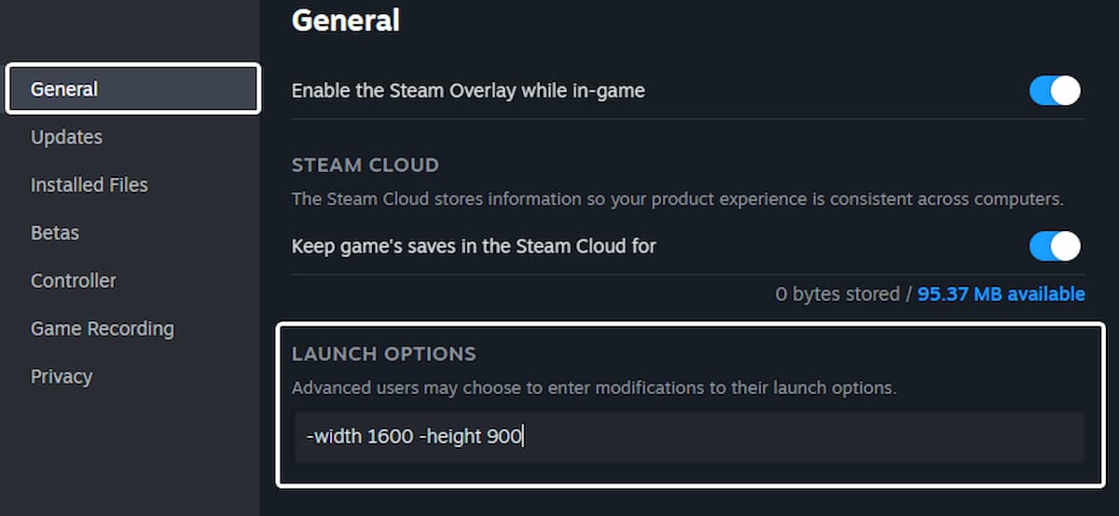
Task: Open the Betas tab
Action: (55, 233)
